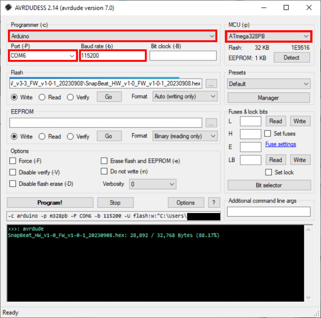Open the Presets Manager
This screenshot has height=318, width=321.
point(269,98)
